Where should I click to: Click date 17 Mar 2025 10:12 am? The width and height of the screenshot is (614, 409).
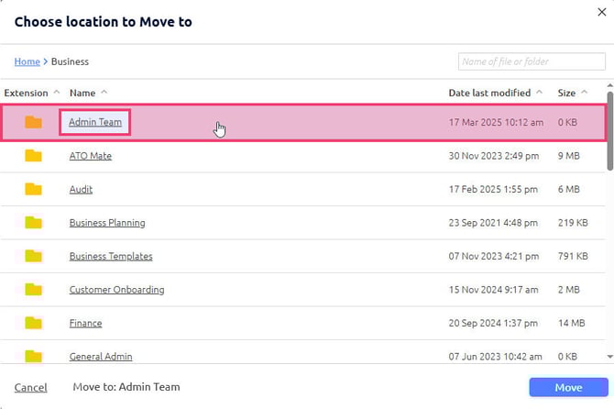496,122
